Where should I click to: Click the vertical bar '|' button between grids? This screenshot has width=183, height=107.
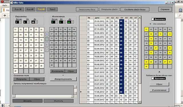click(47, 45)
